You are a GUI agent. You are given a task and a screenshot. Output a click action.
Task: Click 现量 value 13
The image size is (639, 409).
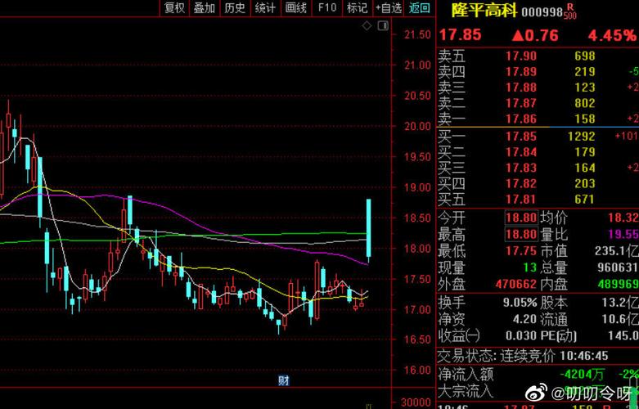click(530, 267)
